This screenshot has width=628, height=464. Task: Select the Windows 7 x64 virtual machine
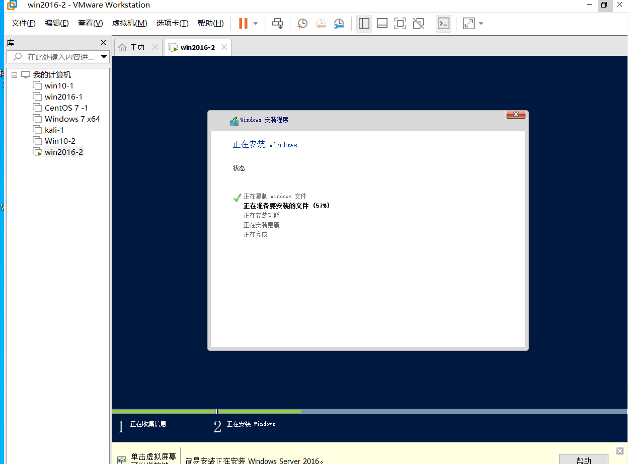coord(72,119)
